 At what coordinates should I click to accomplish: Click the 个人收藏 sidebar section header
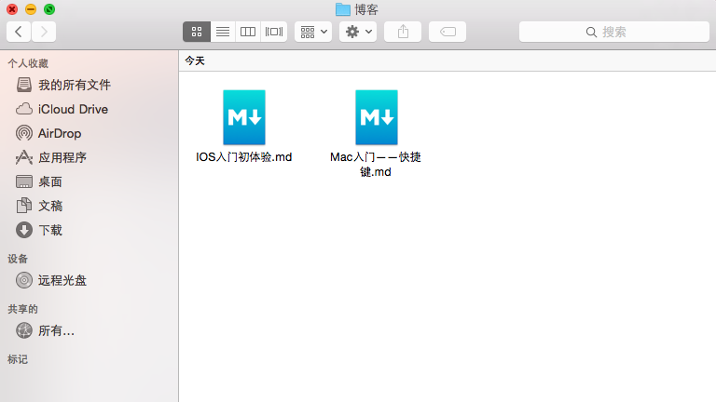(x=28, y=63)
